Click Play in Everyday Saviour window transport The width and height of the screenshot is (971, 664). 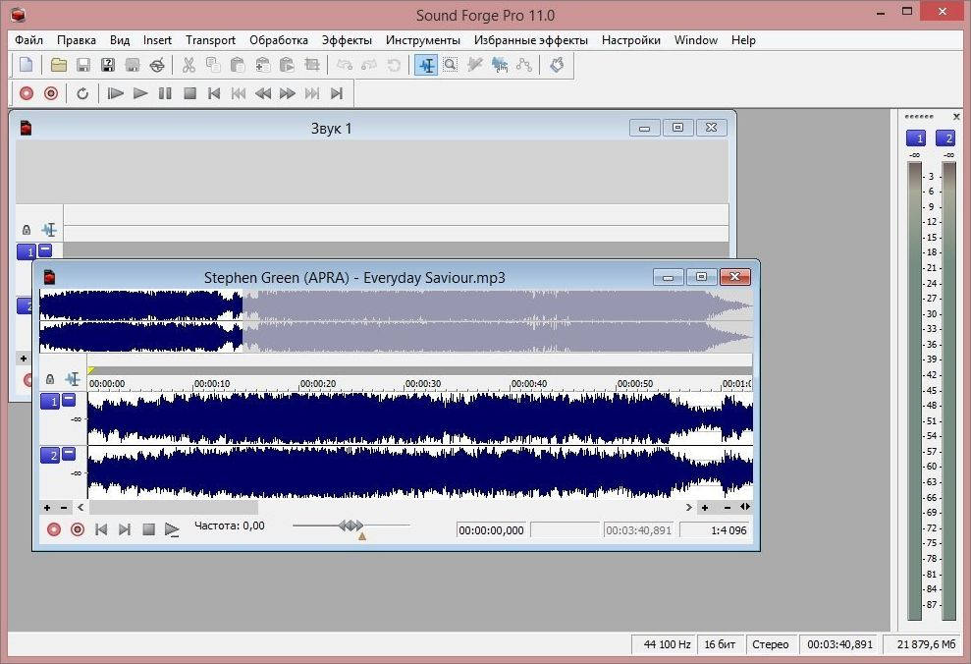pos(172,529)
